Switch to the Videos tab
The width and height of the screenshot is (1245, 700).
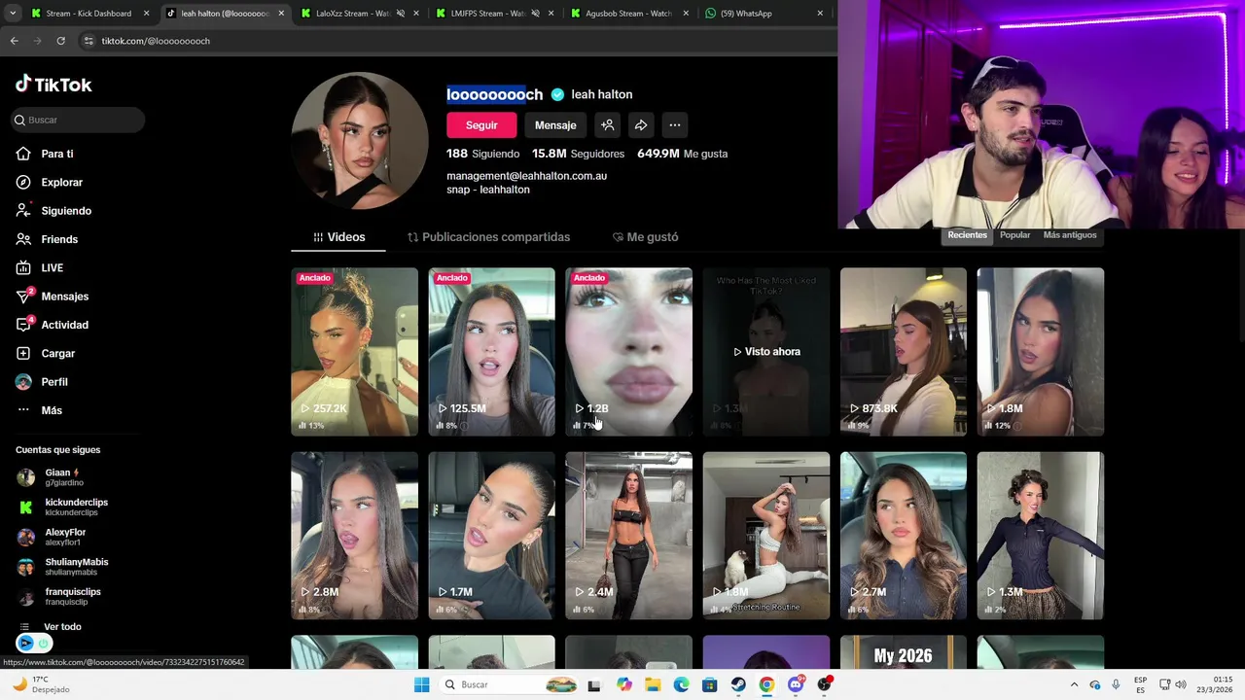(x=338, y=237)
